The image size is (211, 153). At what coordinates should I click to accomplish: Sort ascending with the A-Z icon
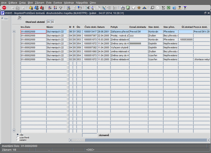click(50, 8)
